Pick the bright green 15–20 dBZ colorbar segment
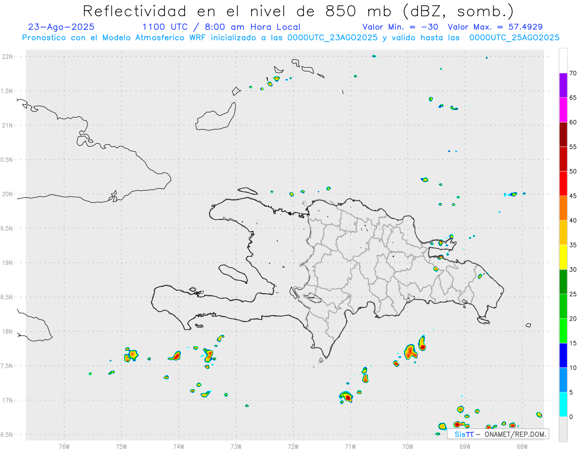Viewport: 586px width, 453px height. [563, 331]
